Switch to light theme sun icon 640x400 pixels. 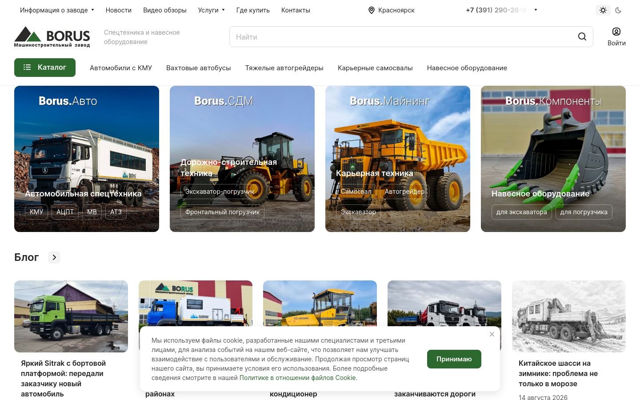(x=603, y=10)
